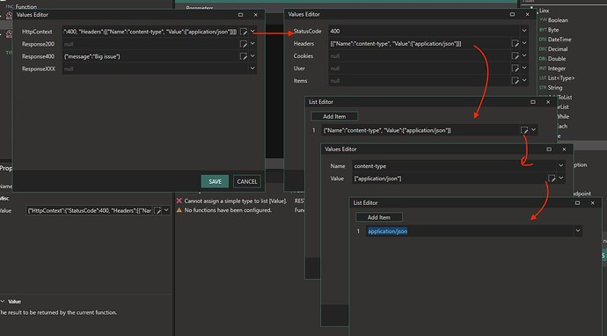Click 'Cannot assign a simple type' error message
Screen dimensions: 607x336
pos(236,201)
